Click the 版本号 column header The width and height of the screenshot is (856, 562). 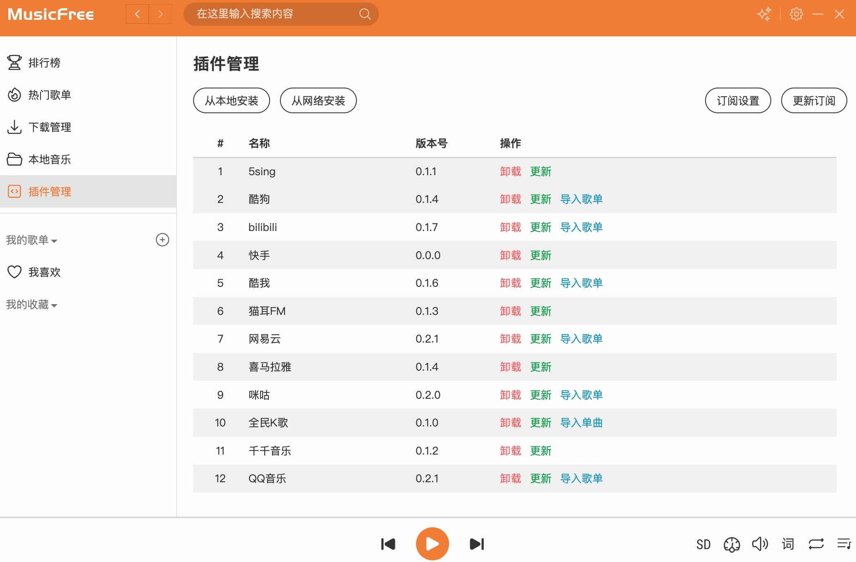tap(431, 143)
